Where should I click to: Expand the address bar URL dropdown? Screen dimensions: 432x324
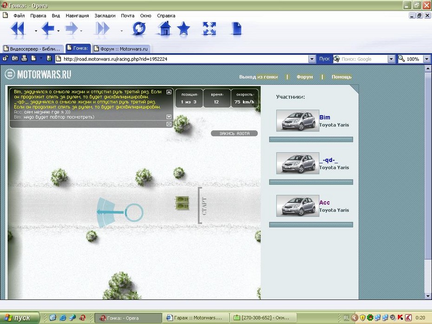[312, 59]
